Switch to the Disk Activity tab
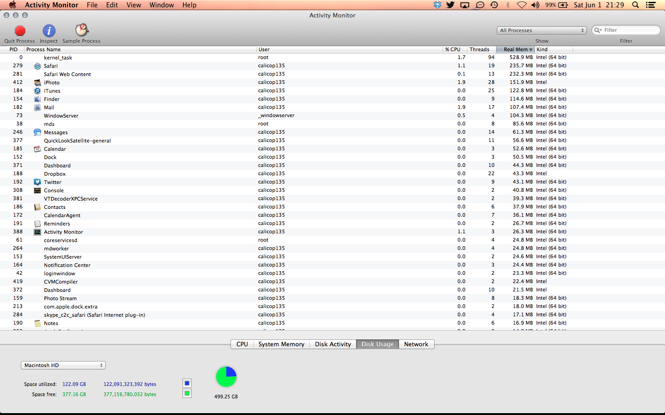 [333, 344]
